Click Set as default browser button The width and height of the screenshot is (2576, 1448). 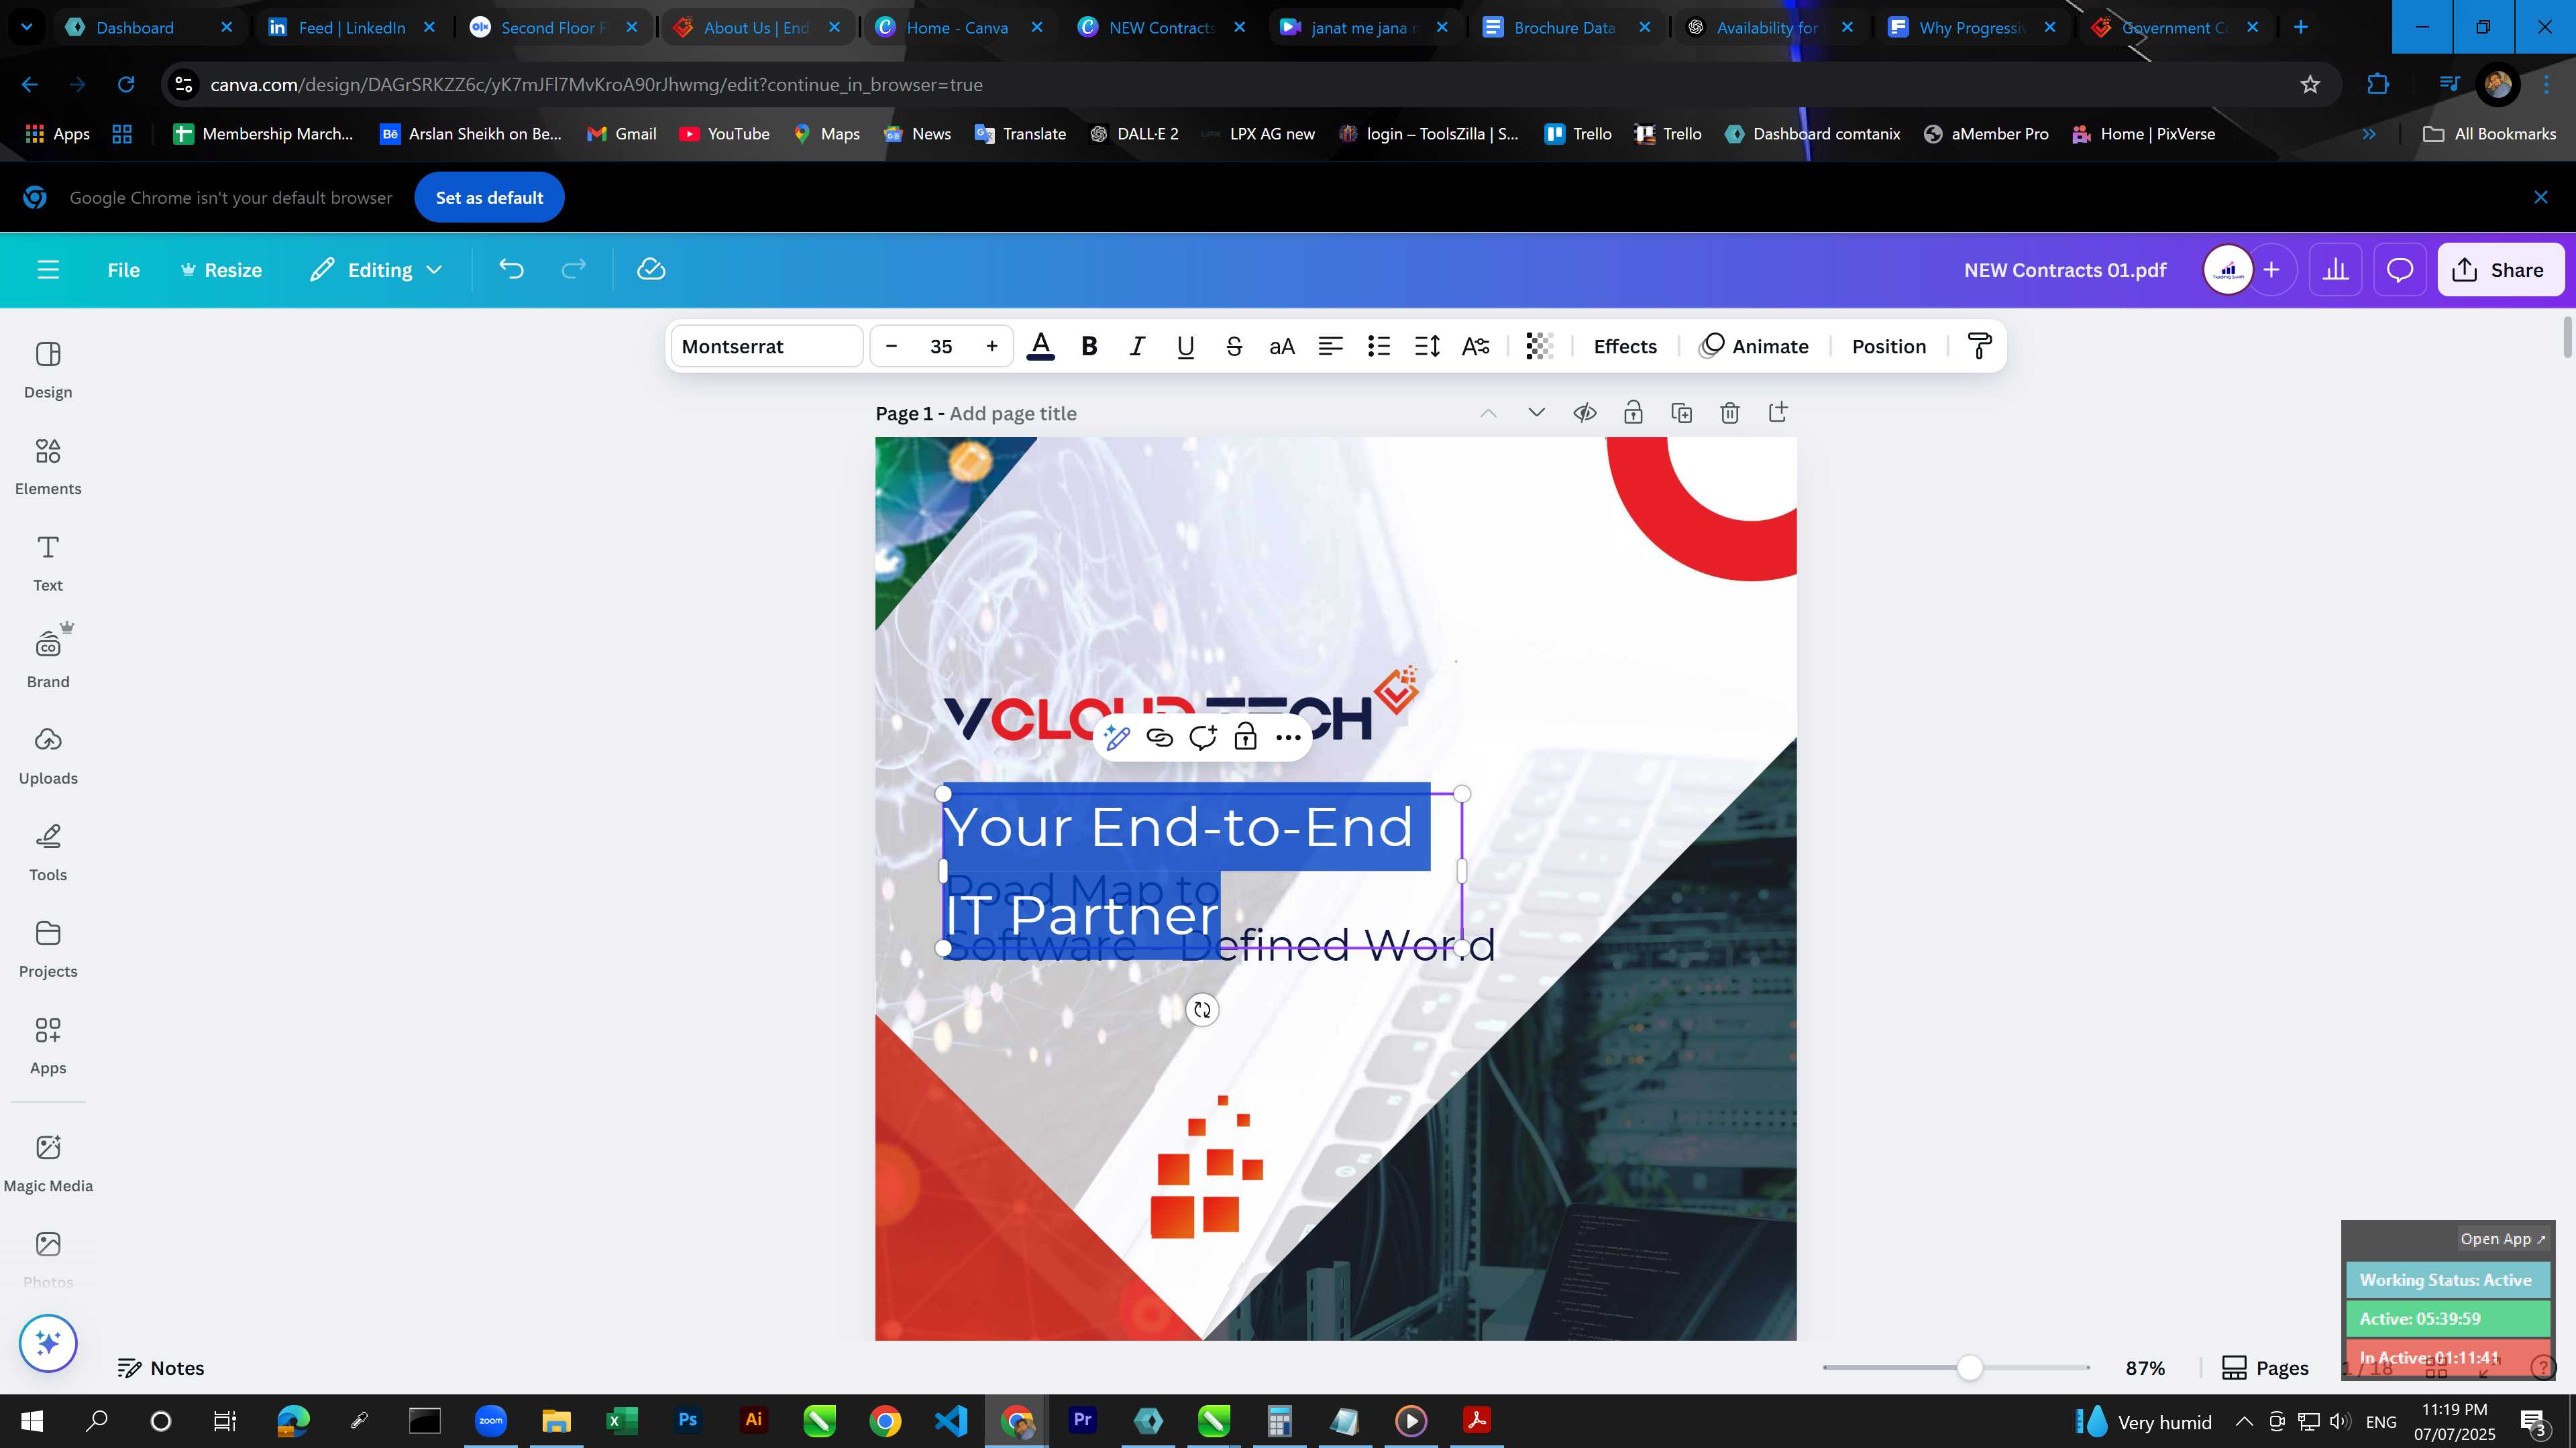tap(489, 198)
